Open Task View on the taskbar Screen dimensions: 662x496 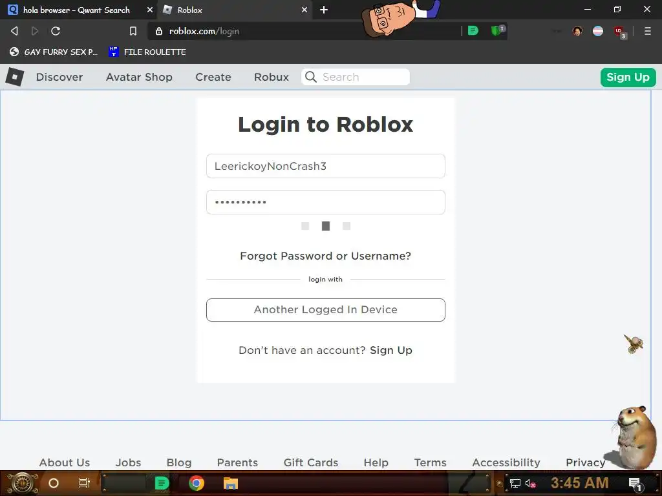click(x=85, y=483)
